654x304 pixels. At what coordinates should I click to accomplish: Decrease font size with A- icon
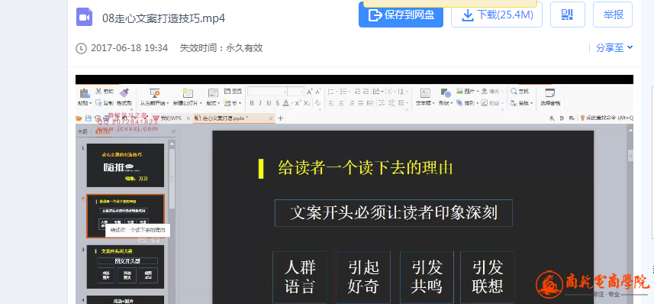point(318,92)
